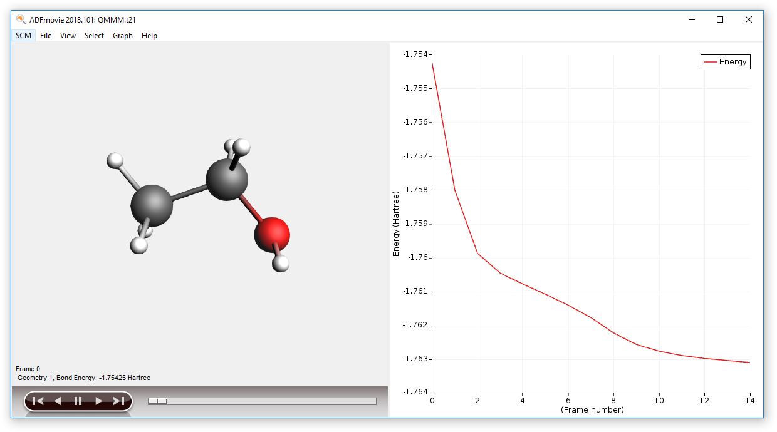
Task: Open the SCM menu
Action: [23, 36]
